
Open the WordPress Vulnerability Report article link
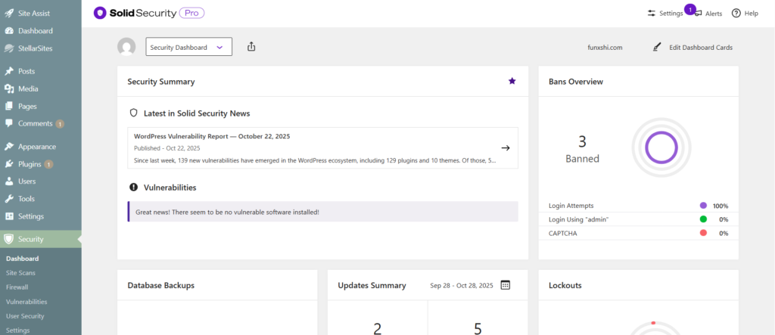[x=211, y=136]
